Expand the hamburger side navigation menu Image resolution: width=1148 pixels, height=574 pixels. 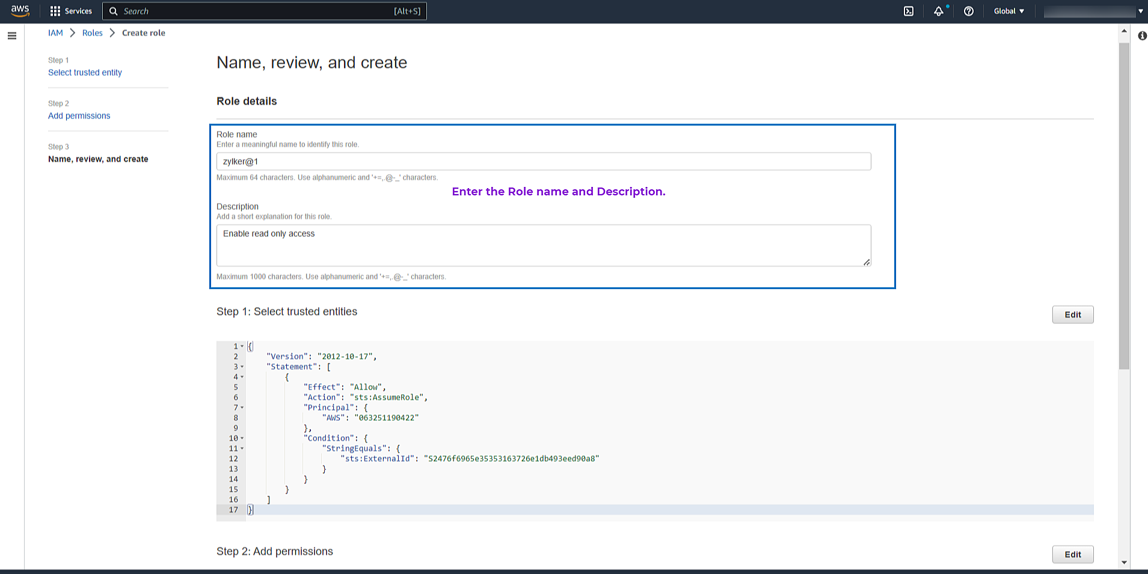(x=11, y=36)
